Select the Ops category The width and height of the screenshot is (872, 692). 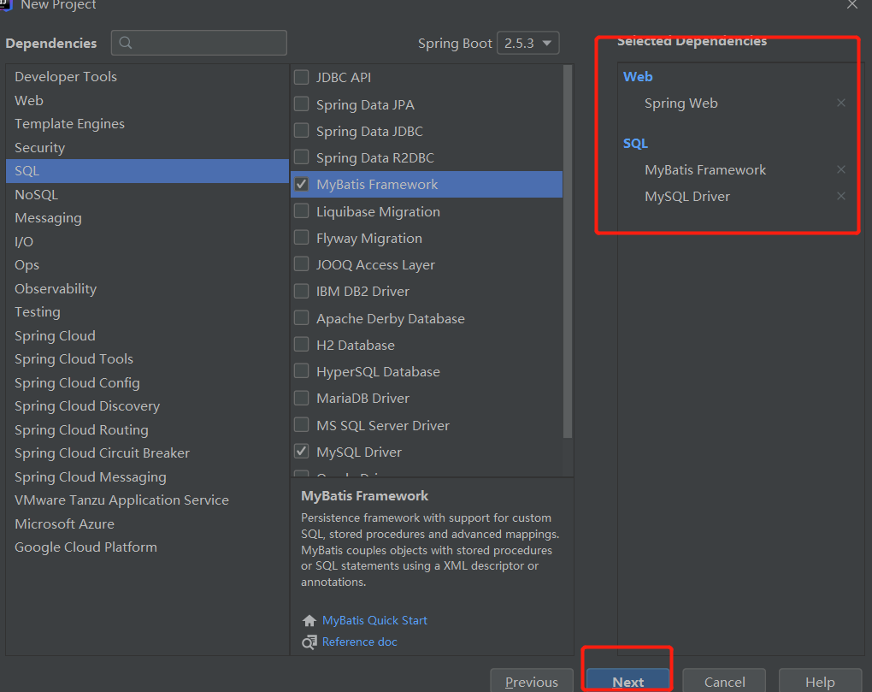pos(147,265)
